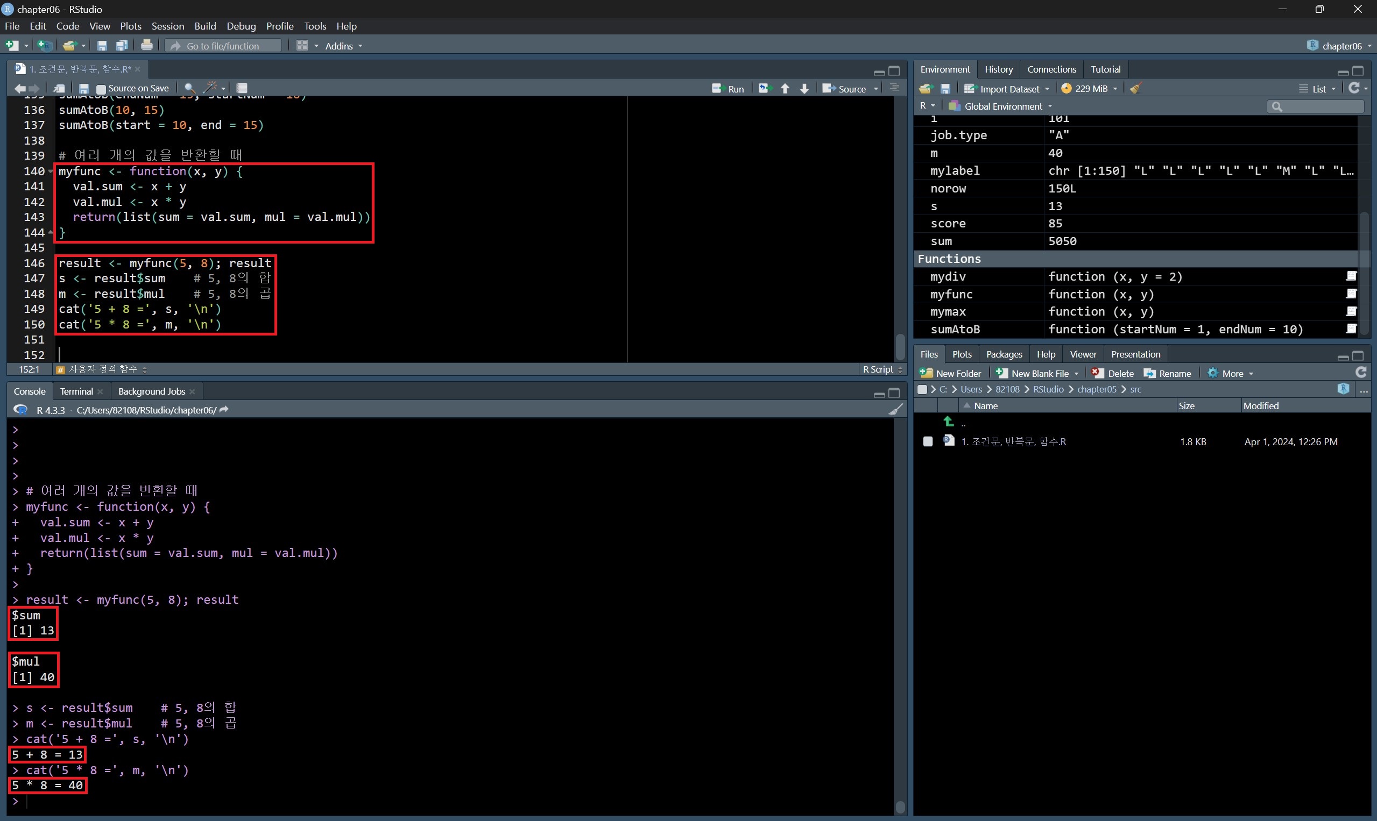Click the compile report notebook icon
Image resolution: width=1377 pixels, height=821 pixels.
click(x=242, y=88)
